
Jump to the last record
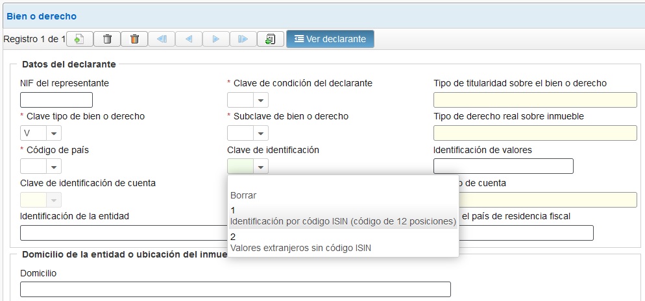pyautogui.click(x=243, y=39)
